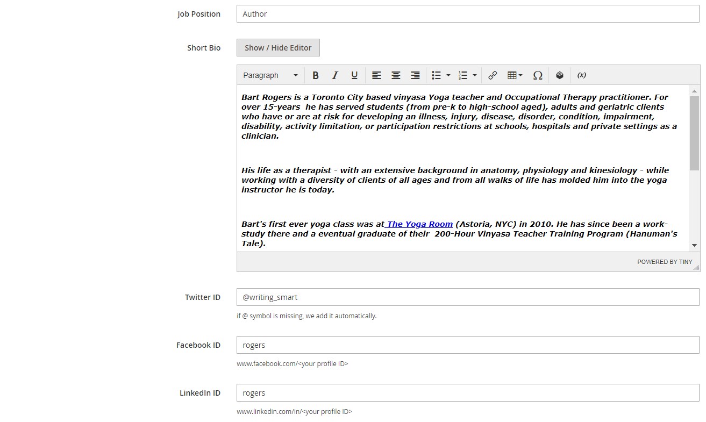Insert variable (x) icon
706x422 pixels.
coord(582,75)
